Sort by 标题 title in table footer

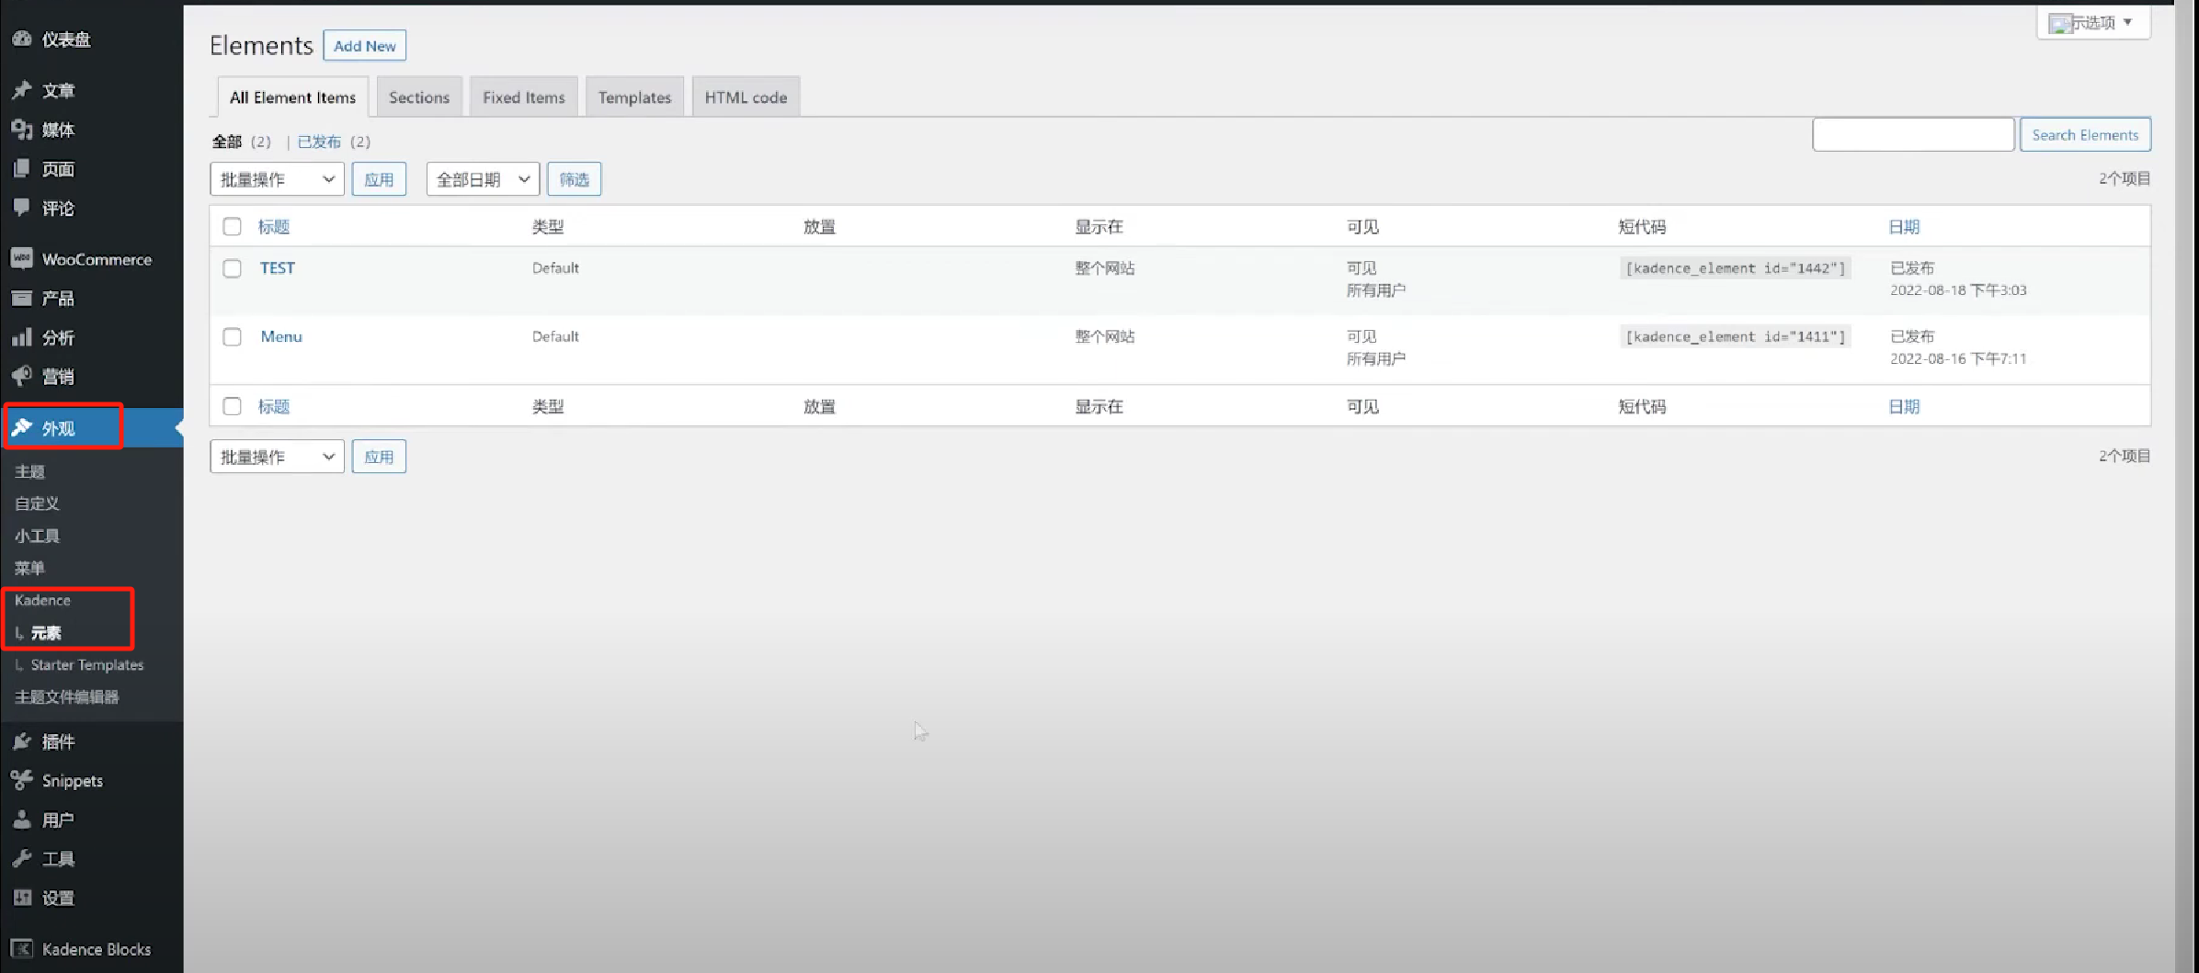point(274,406)
